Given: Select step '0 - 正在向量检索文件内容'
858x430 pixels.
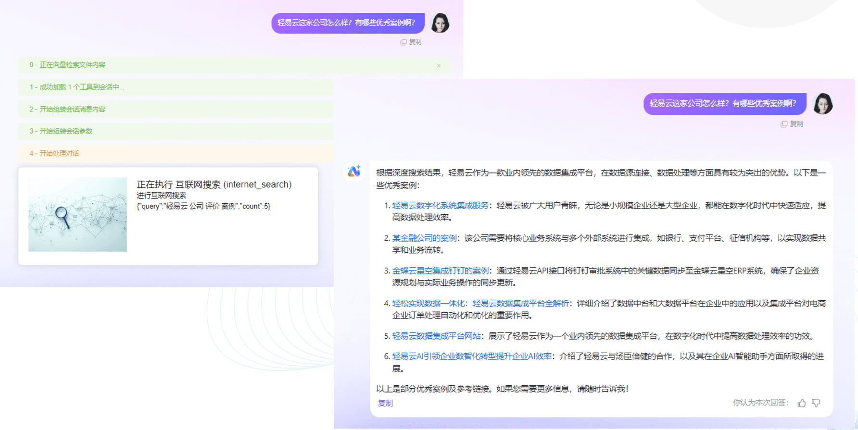Looking at the screenshot, I should (x=234, y=65).
